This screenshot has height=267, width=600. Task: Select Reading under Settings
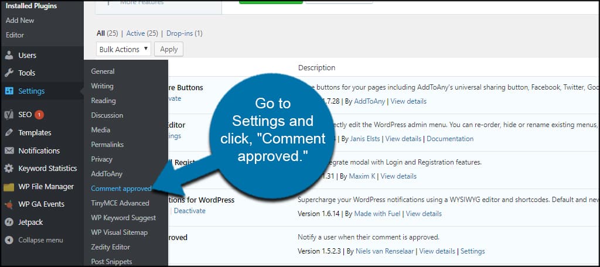[x=103, y=101]
